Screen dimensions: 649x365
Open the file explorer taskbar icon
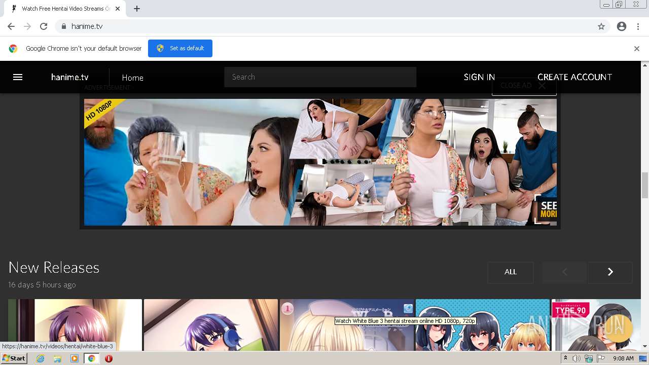[x=57, y=358]
